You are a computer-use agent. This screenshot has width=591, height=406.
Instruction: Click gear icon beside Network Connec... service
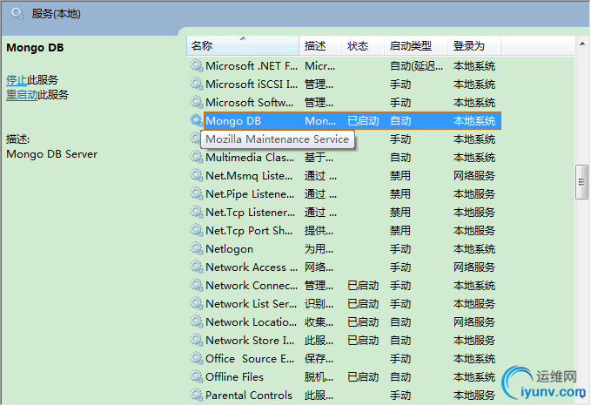pyautogui.click(x=196, y=285)
